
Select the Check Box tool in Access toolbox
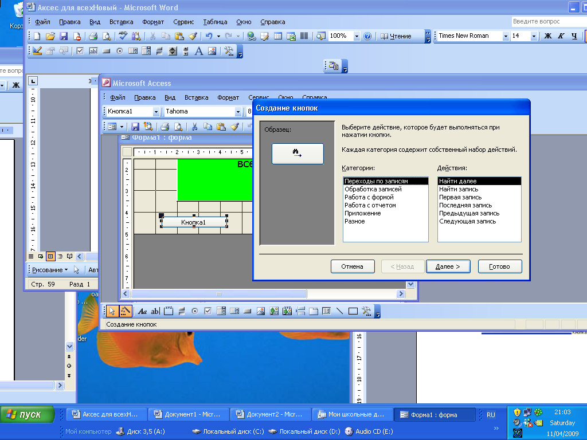[x=208, y=311]
